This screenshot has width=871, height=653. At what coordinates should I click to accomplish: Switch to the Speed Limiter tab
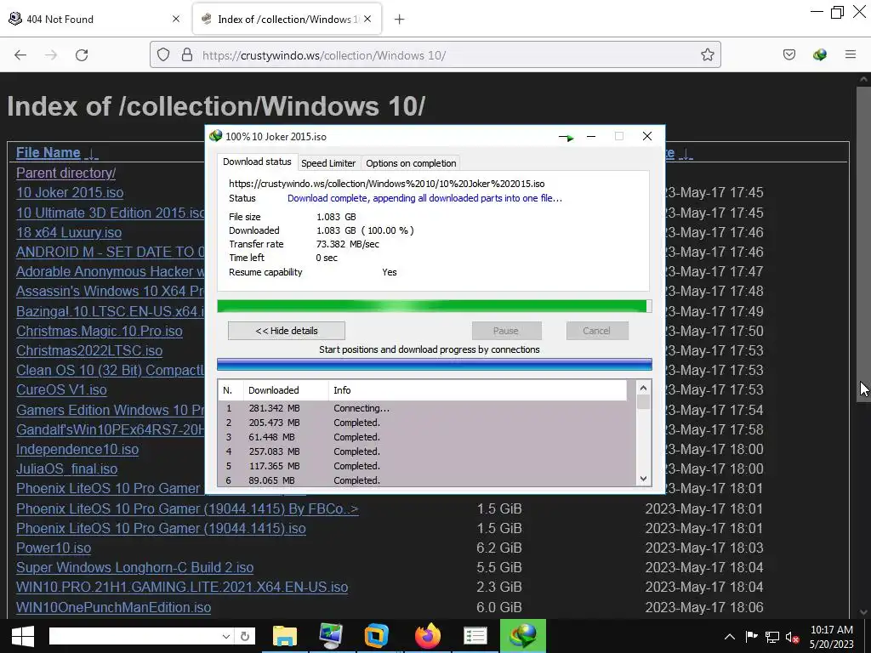coord(328,163)
